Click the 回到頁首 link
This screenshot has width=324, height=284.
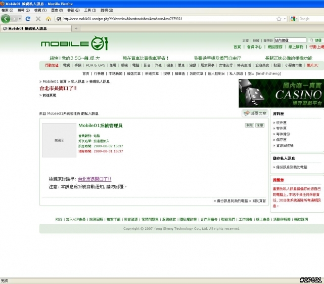pyautogui.click(x=259, y=201)
